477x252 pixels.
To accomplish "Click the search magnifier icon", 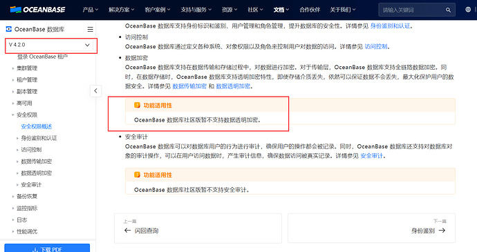I will [448, 10].
